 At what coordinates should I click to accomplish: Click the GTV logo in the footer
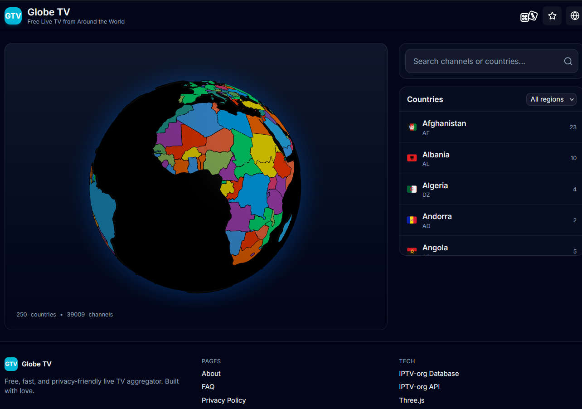11,364
